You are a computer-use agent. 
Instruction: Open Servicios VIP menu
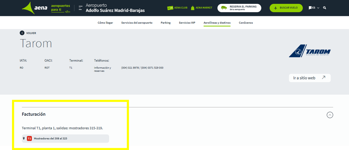click(x=187, y=23)
